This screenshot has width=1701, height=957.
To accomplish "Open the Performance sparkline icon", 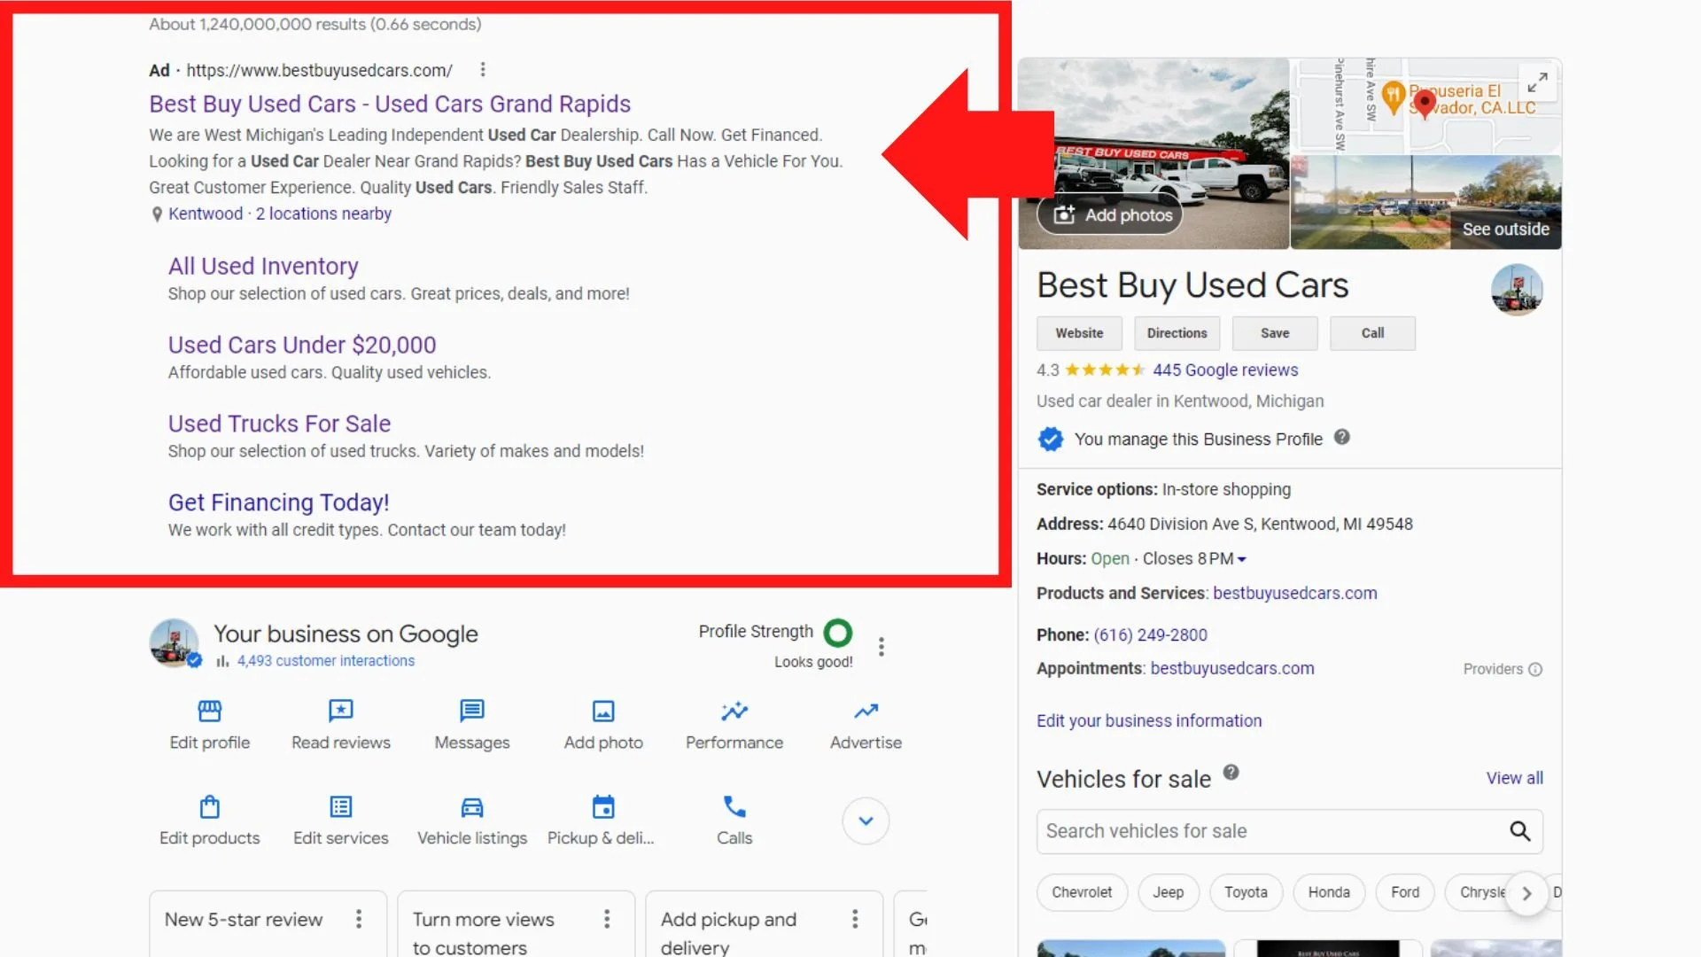I will tap(734, 711).
